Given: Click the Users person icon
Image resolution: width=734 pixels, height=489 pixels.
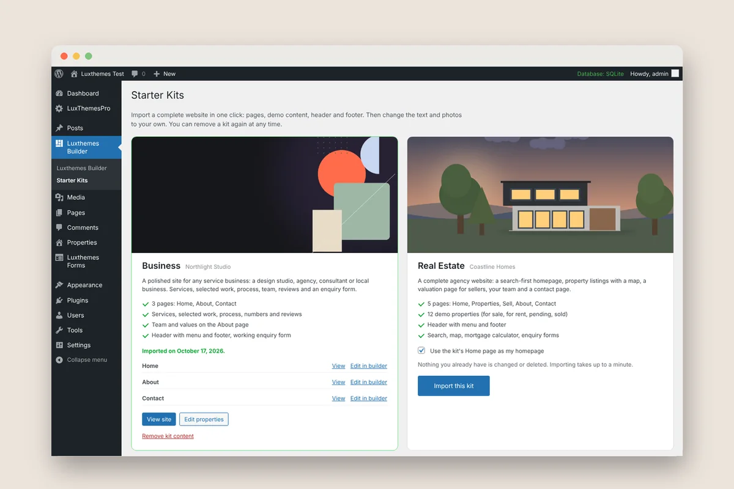Looking at the screenshot, I should pos(59,315).
